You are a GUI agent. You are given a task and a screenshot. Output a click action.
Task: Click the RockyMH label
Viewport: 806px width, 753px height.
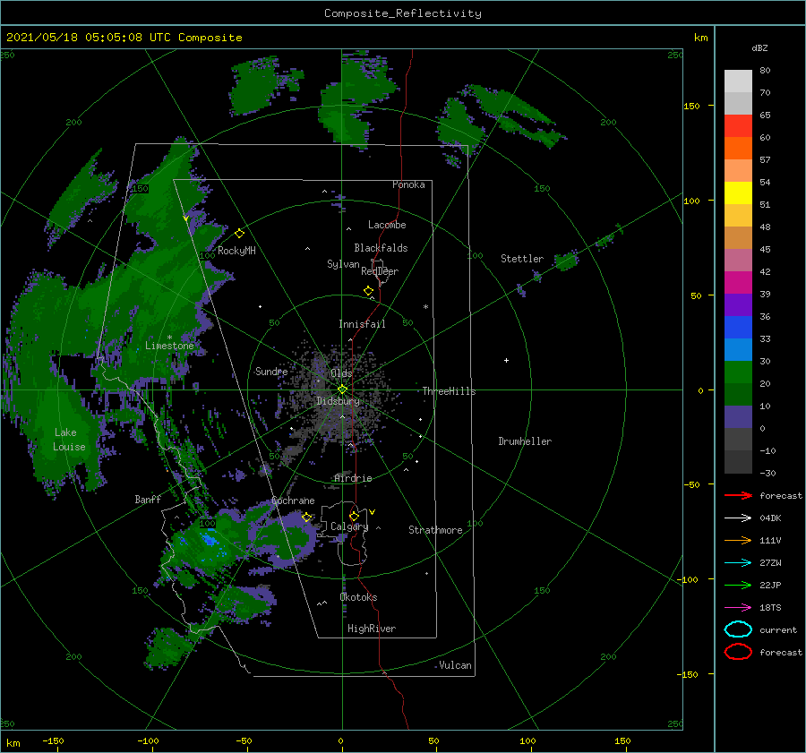(236, 251)
